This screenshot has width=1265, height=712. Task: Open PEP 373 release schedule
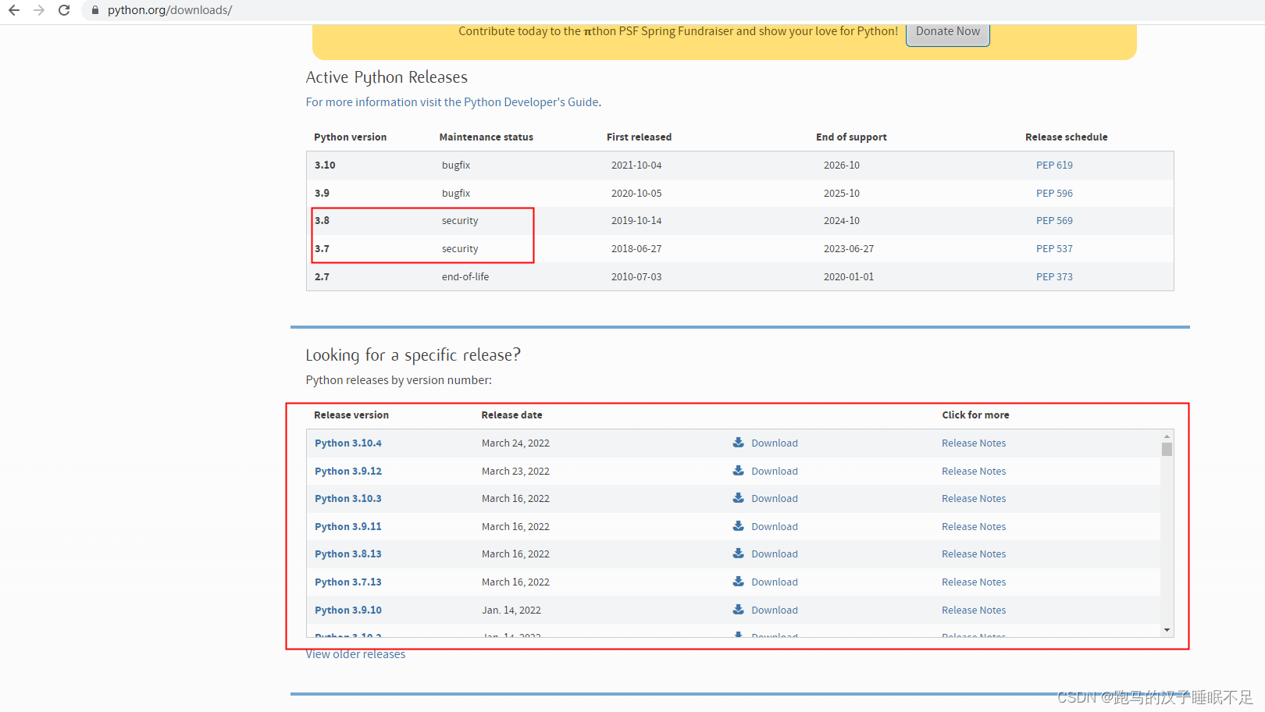click(x=1054, y=277)
